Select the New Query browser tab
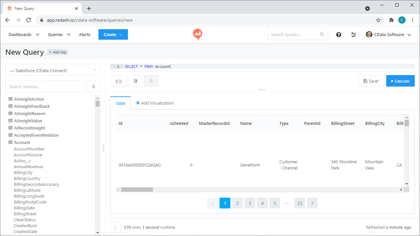Image resolution: width=420 pixels, height=236 pixels. (x=43, y=9)
